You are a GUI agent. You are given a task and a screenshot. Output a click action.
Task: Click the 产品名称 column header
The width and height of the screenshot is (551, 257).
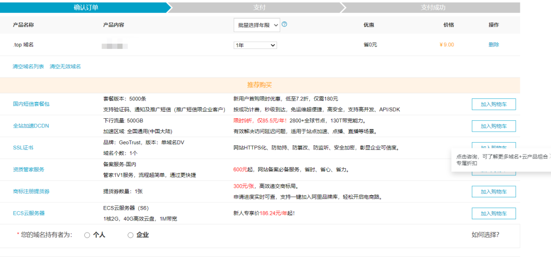click(23, 25)
